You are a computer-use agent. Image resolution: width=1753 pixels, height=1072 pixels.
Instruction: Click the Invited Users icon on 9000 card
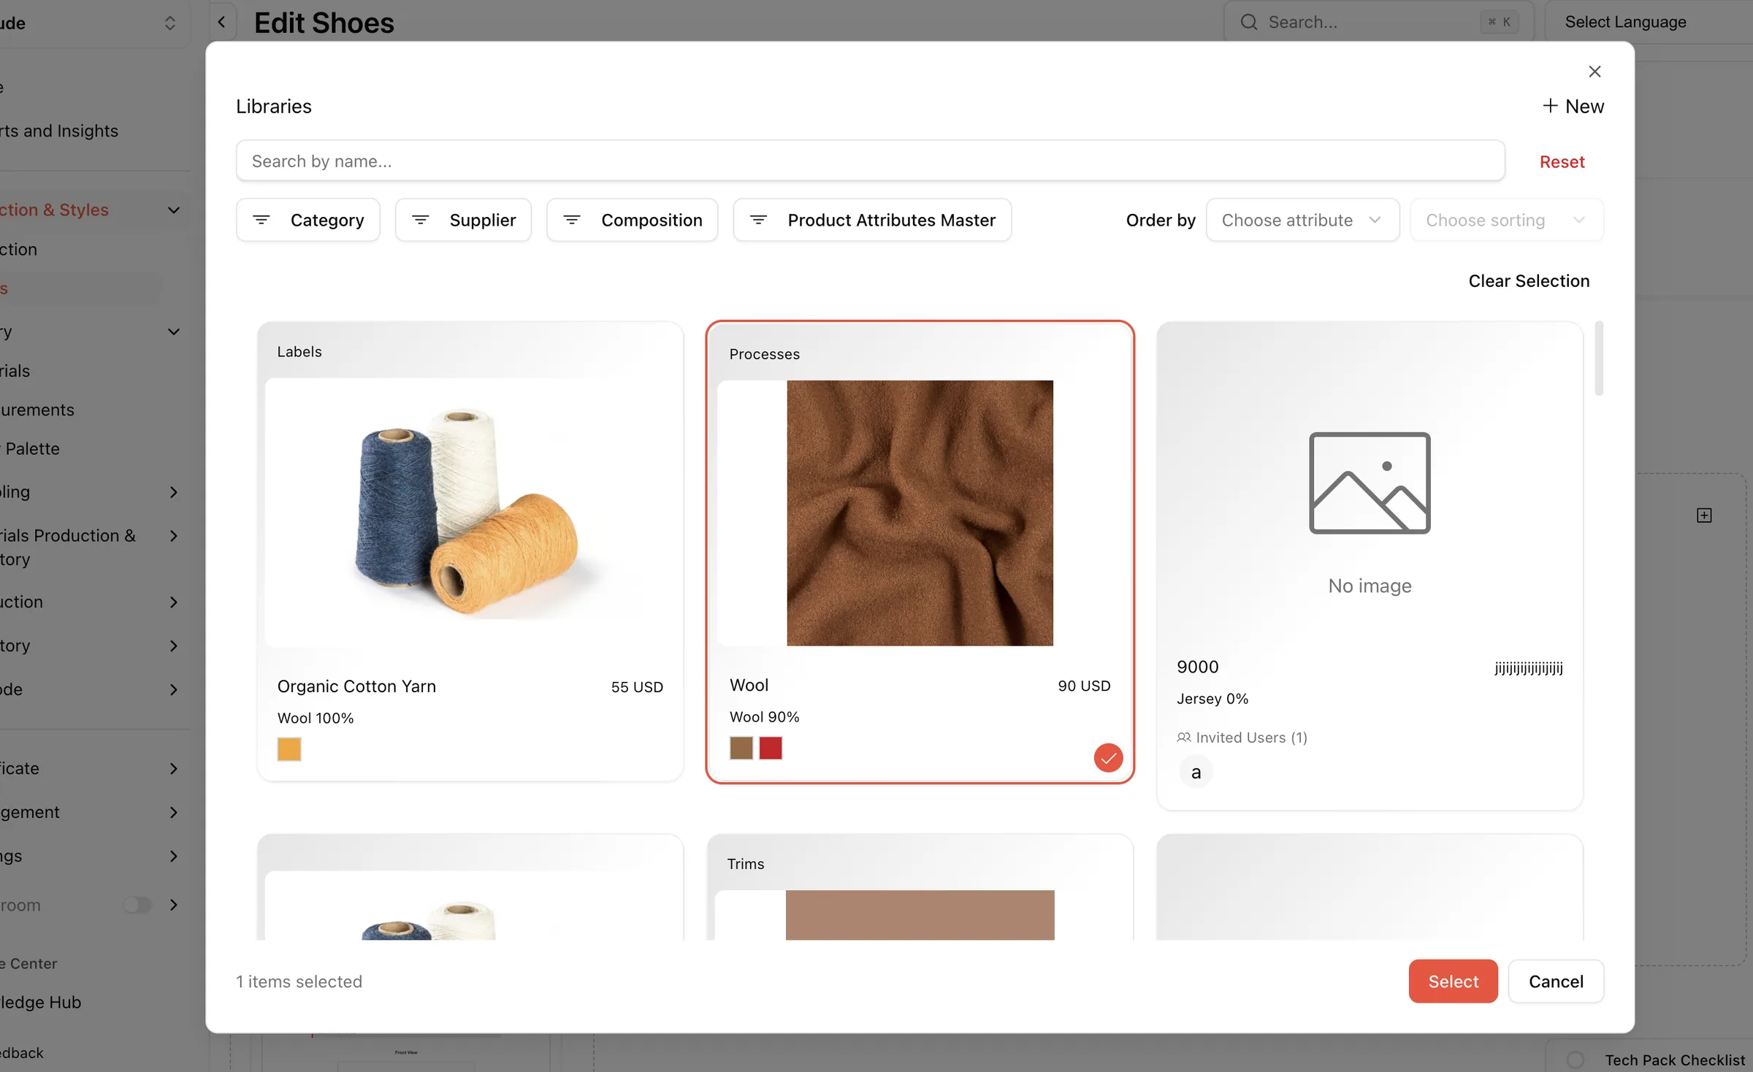point(1183,738)
